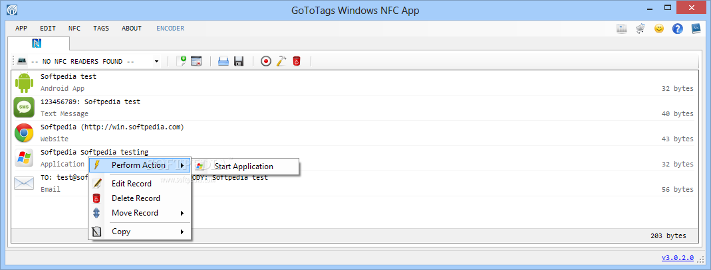Open the EDIT menu
The width and height of the screenshot is (711, 270).
click(48, 28)
